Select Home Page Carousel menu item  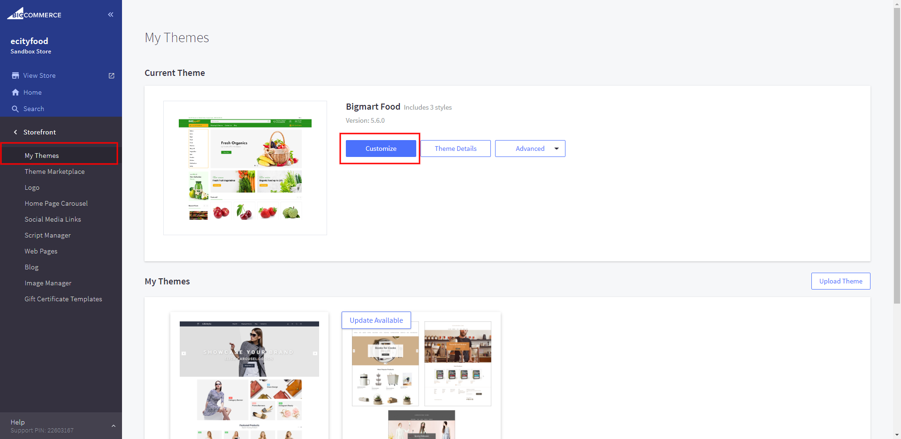coord(56,203)
